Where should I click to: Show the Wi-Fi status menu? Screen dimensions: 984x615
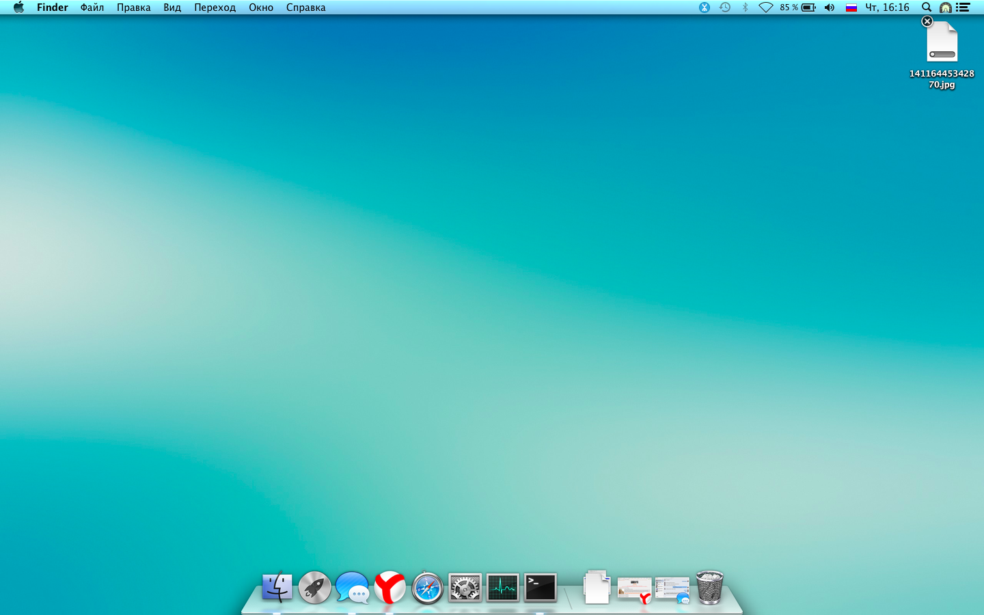click(765, 8)
